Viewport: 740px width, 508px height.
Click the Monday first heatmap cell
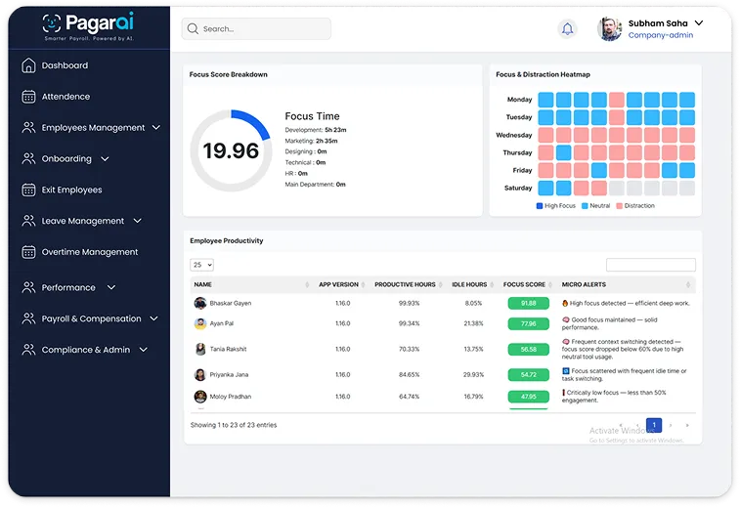click(546, 100)
